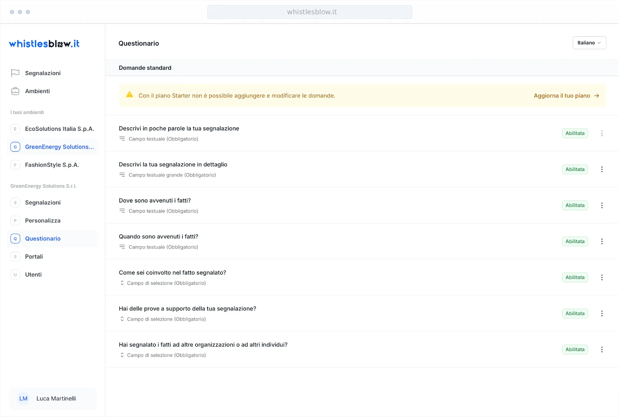The image size is (619, 417).
Task: Click the Ambienti briefcase icon
Action: tap(15, 91)
